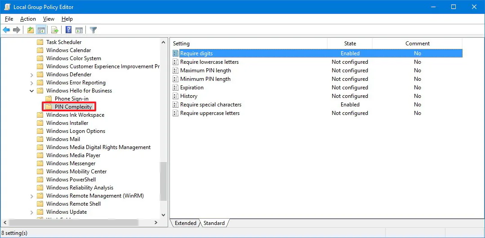The image size is (485, 238).
Task: Click the '8 setting(s)' status bar text
Action: [x=14, y=233]
